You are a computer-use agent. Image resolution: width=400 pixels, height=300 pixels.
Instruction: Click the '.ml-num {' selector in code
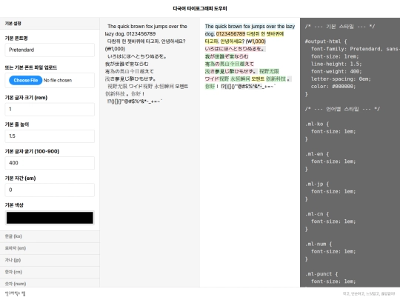[319, 244]
